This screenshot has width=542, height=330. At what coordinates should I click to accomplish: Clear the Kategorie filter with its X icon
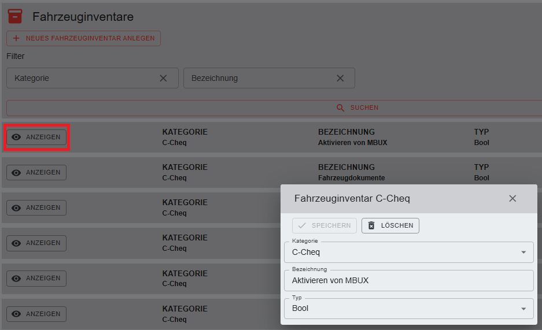click(163, 78)
